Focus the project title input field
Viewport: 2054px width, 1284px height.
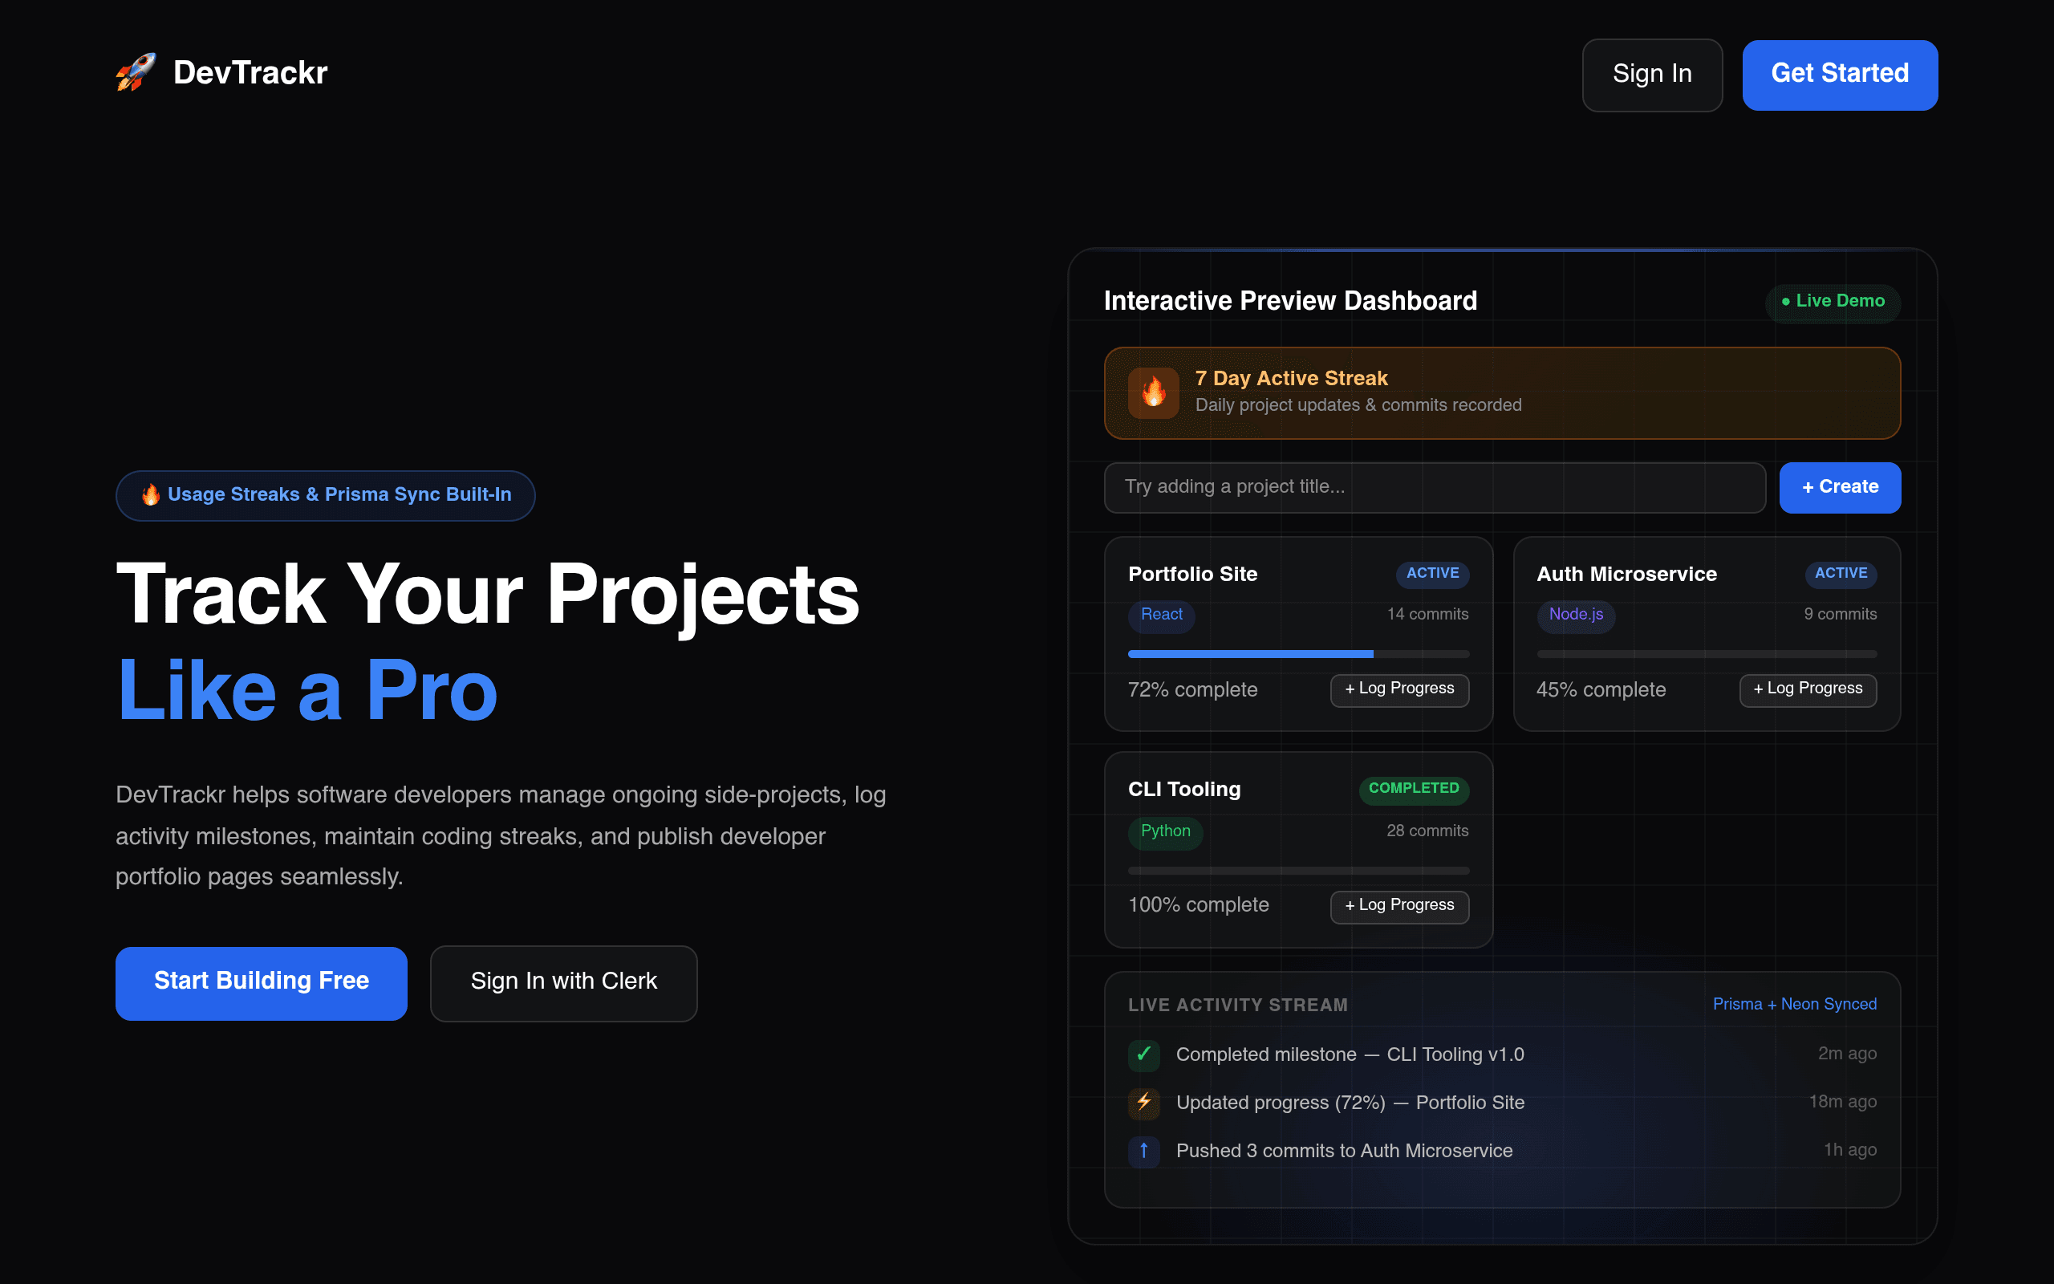point(1435,487)
